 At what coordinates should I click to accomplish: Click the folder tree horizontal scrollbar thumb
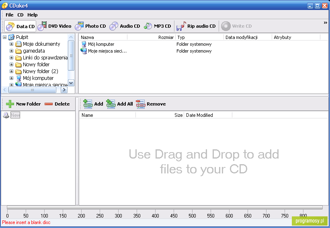coord(32,90)
